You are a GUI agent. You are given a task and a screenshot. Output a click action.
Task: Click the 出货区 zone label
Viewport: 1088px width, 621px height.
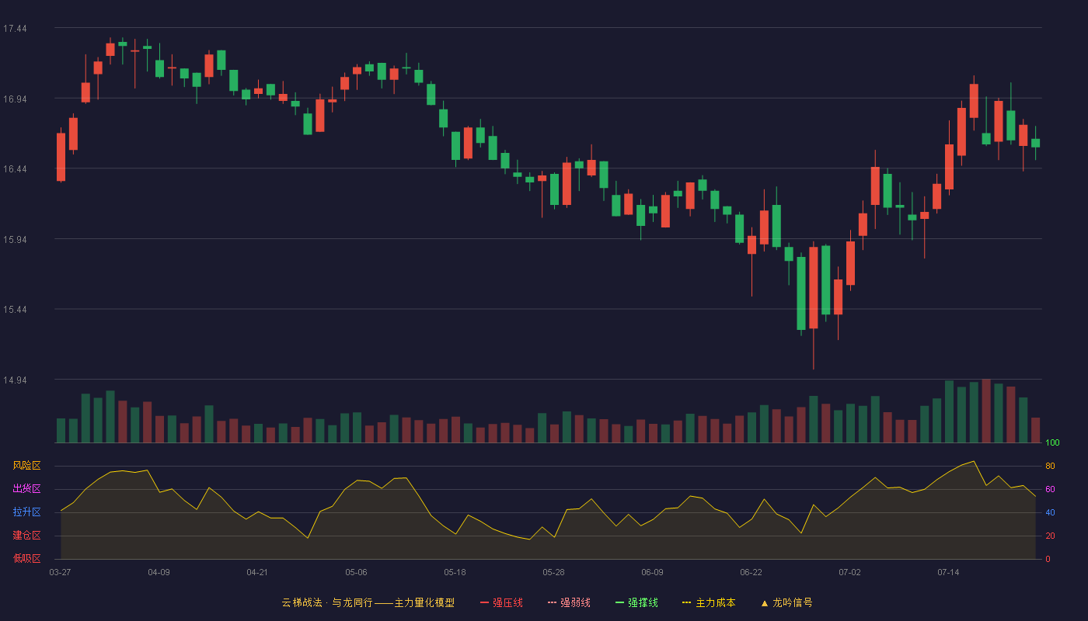[26, 489]
